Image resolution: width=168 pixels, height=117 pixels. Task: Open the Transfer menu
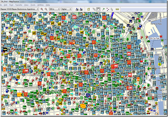[x=19, y=5]
